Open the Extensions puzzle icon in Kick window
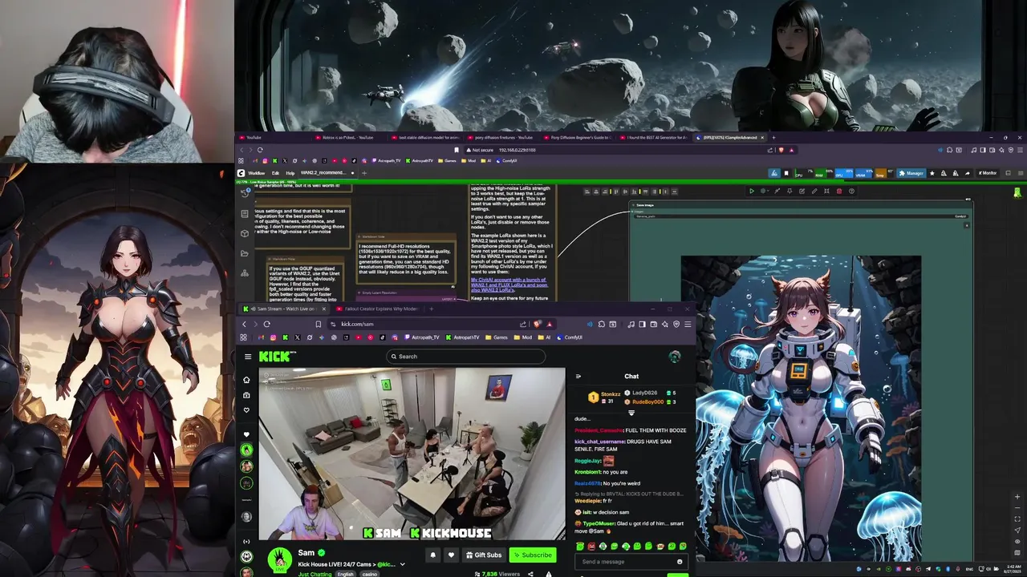Image resolution: width=1027 pixels, height=577 pixels. pyautogui.click(x=601, y=324)
